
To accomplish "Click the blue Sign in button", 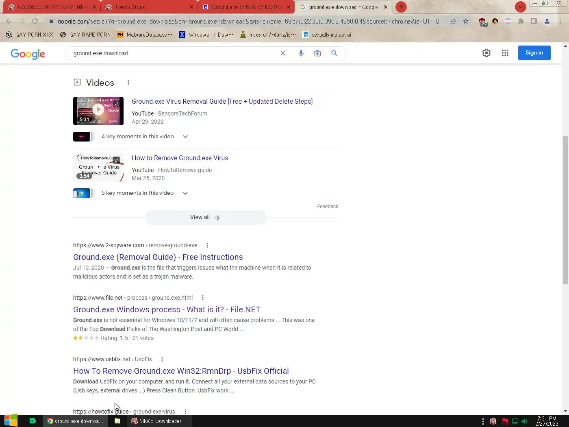I will (x=534, y=53).
